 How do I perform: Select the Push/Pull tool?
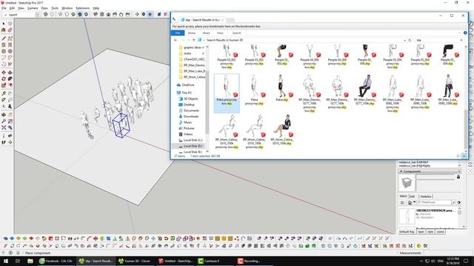pyautogui.click(x=10, y=72)
